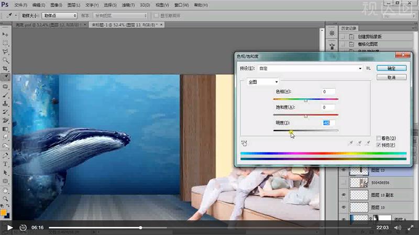
Task: Select the Healing Brush tool
Action: [x=5, y=86]
